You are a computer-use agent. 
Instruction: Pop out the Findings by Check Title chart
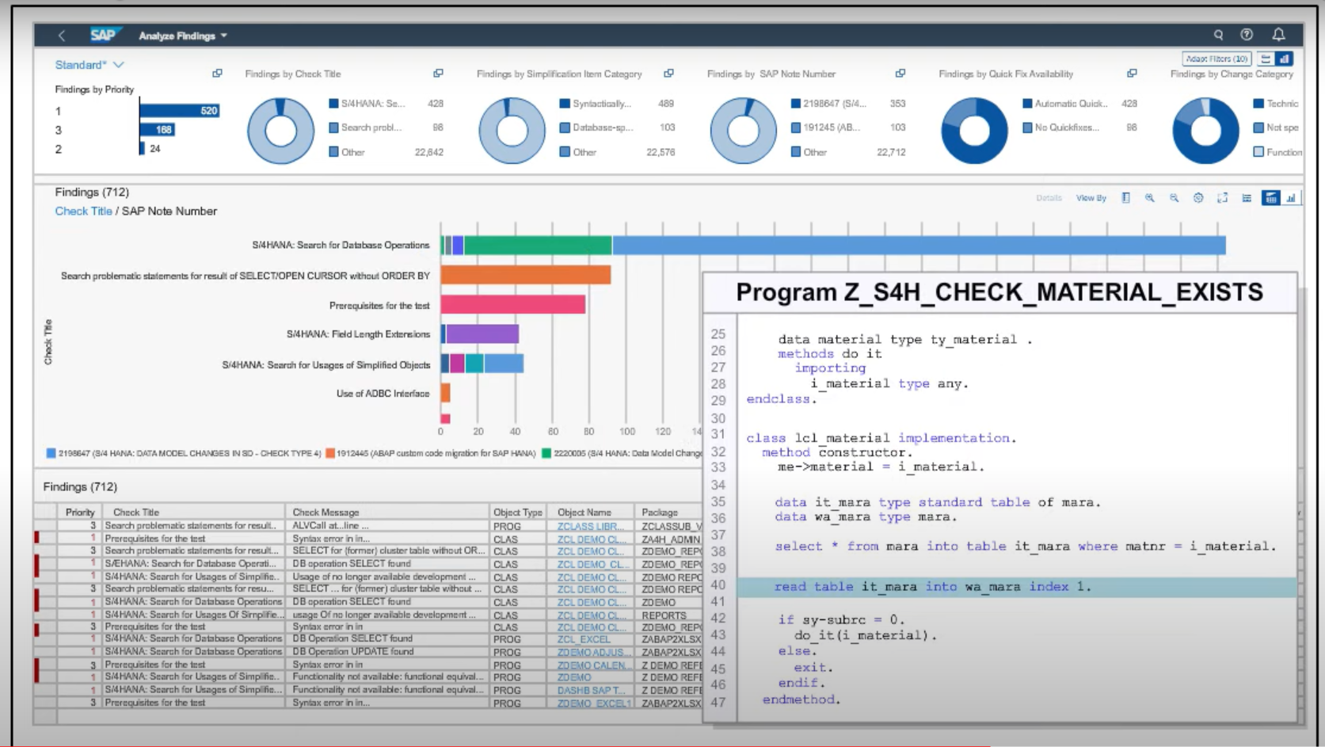[437, 73]
